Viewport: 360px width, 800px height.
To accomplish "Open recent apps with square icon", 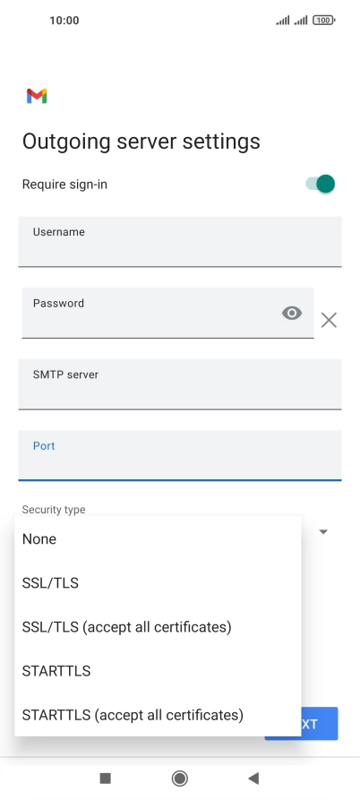I will pos(105,778).
